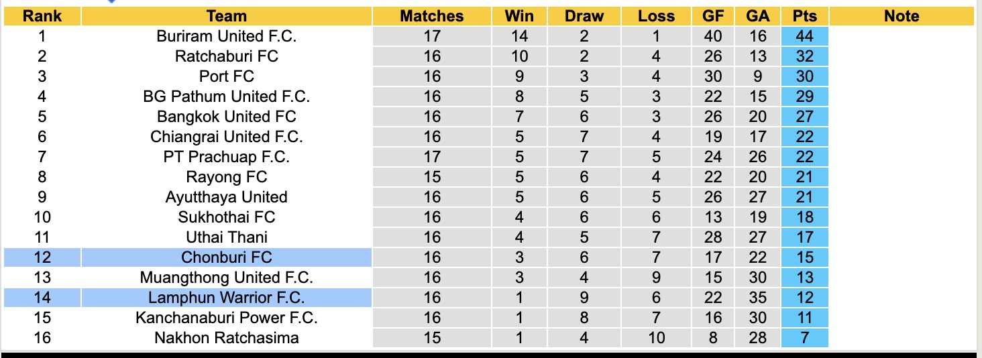Click the highlighted rank 12 cell
982x358 pixels.
click(42, 257)
